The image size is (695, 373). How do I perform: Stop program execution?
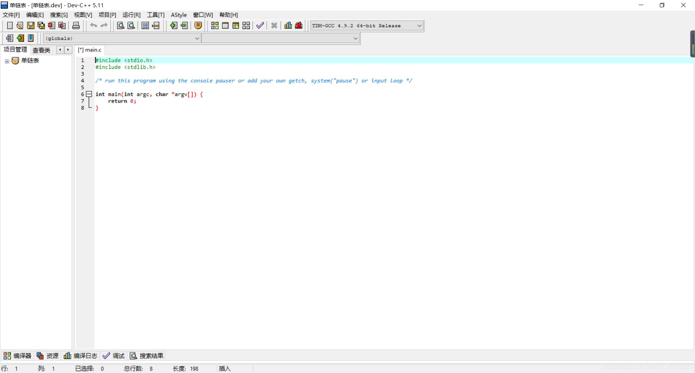[x=274, y=25]
